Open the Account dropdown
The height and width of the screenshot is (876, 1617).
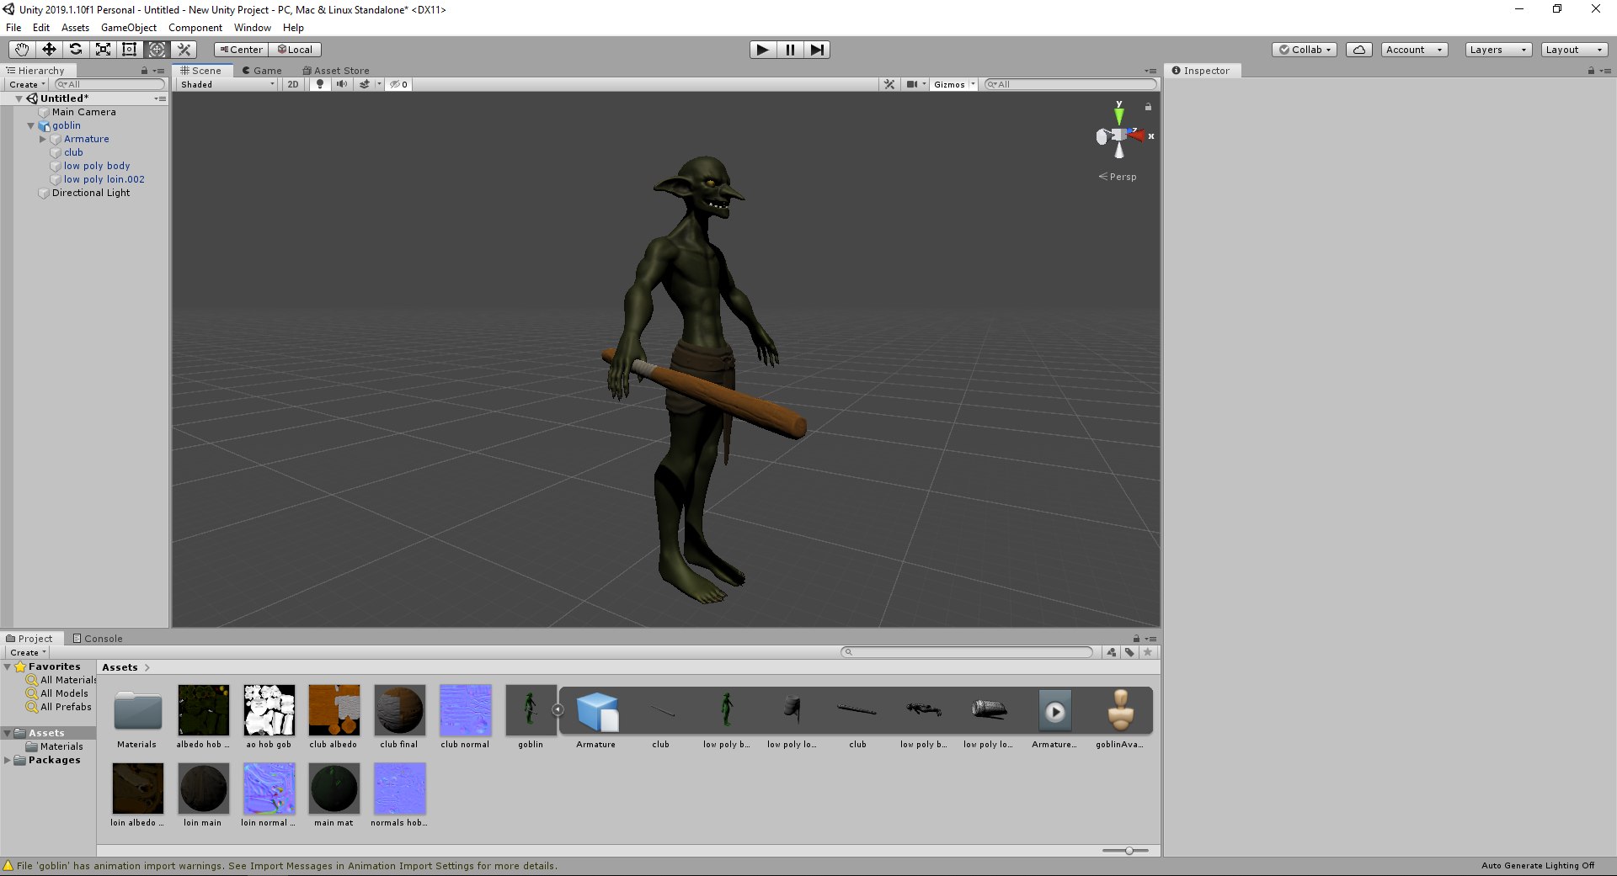pos(1414,50)
